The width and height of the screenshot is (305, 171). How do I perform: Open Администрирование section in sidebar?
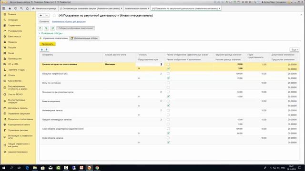[x=18, y=152]
